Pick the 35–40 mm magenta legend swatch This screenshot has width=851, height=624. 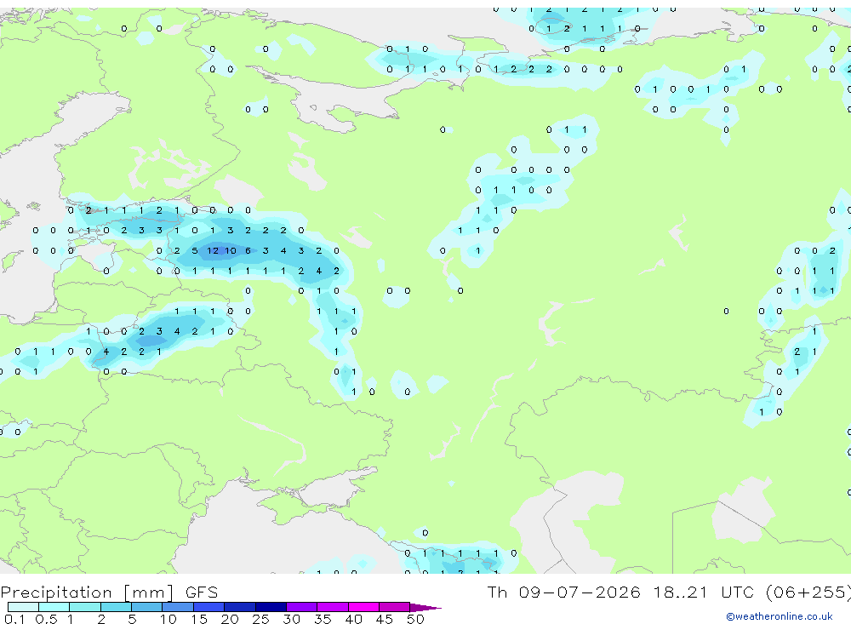[333, 607]
